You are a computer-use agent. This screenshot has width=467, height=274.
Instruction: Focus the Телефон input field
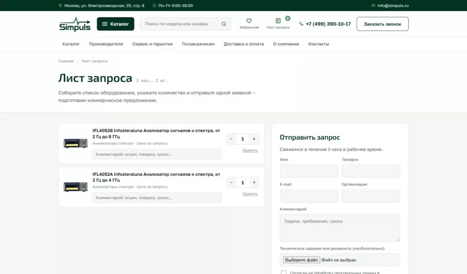coord(371,171)
